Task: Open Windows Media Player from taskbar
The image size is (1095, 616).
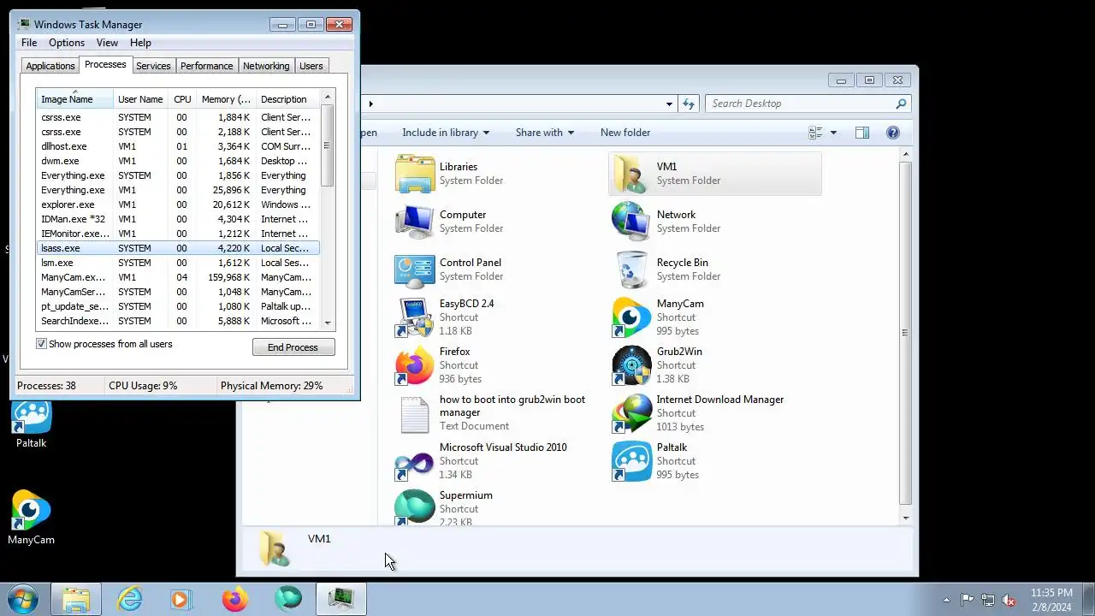Action: (181, 600)
